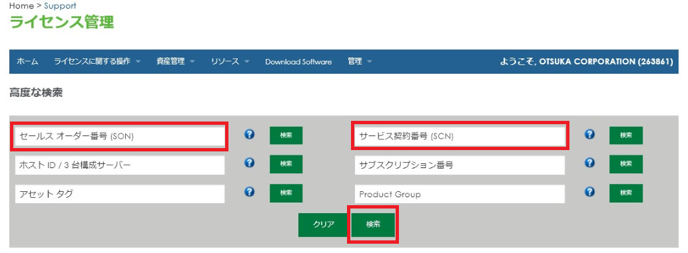Focus the サブスクリプション番号 input field

coord(460,165)
